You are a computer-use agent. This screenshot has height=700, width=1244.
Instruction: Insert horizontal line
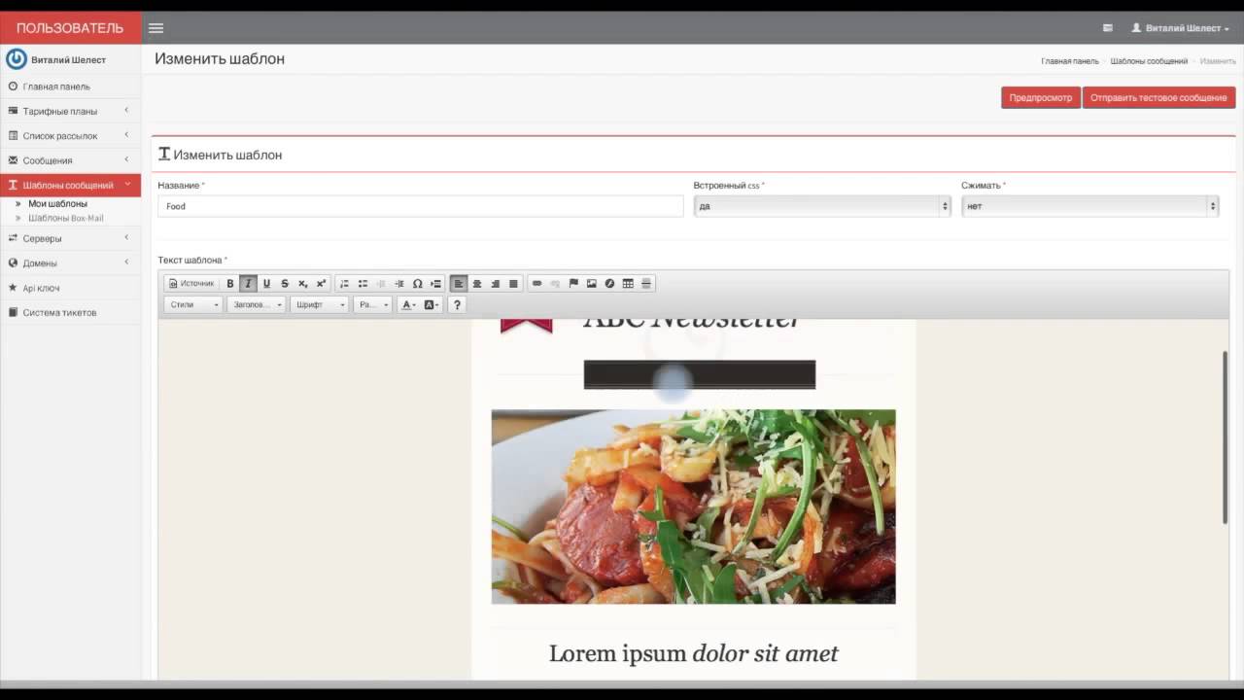pos(646,284)
